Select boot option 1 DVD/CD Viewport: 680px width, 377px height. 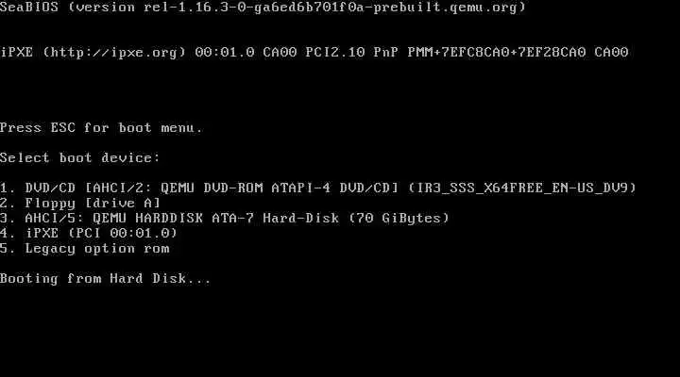click(318, 188)
